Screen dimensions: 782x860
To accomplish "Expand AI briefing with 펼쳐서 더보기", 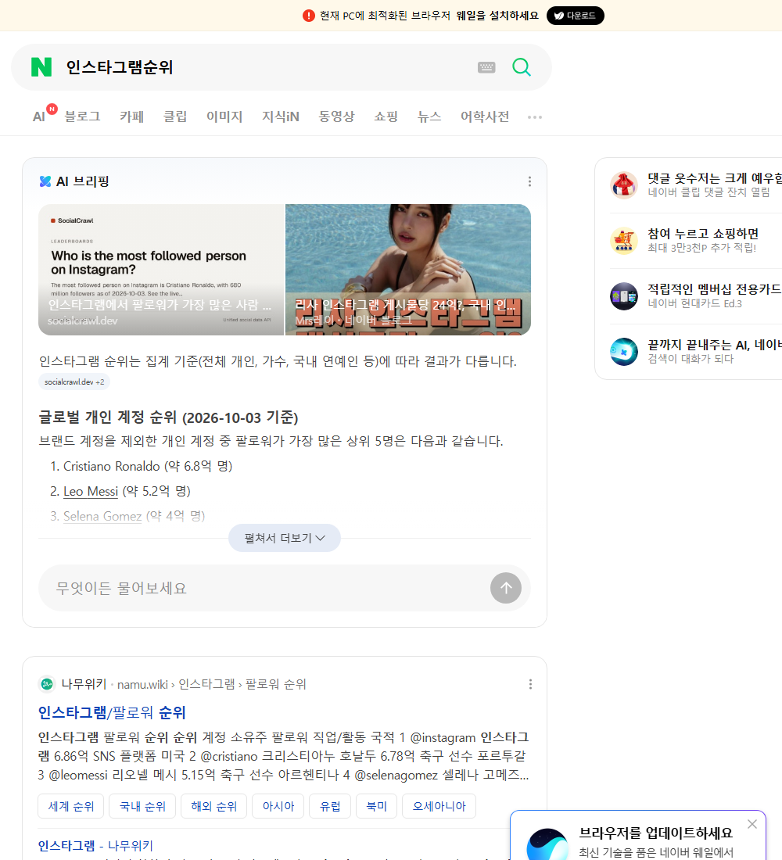I will [x=285, y=538].
